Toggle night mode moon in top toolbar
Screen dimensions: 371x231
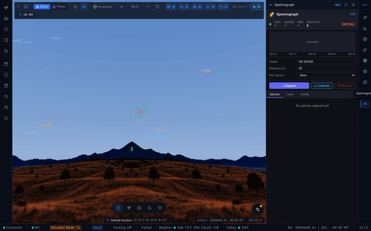point(75,7)
